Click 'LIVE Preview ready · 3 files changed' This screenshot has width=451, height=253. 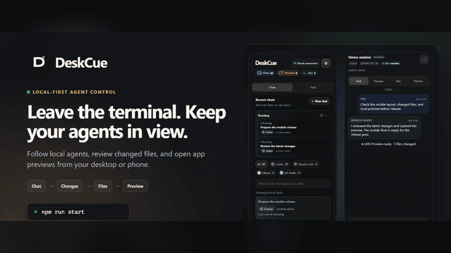389,144
